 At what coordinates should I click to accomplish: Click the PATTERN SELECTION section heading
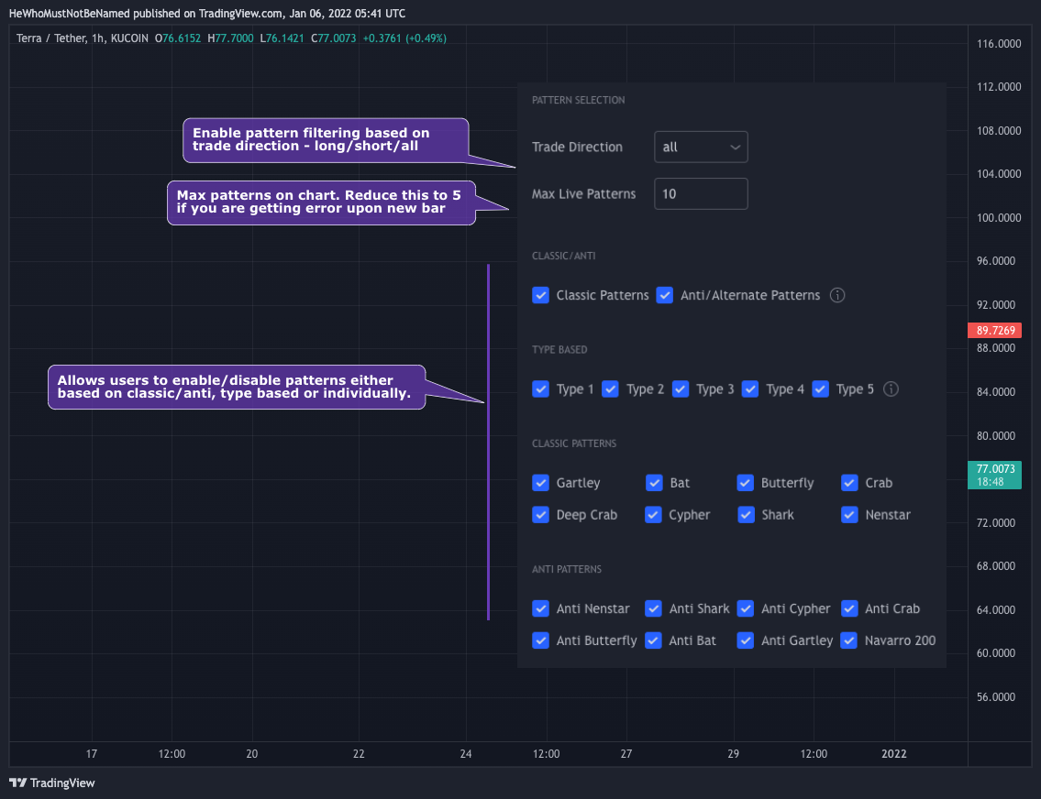pos(578,100)
